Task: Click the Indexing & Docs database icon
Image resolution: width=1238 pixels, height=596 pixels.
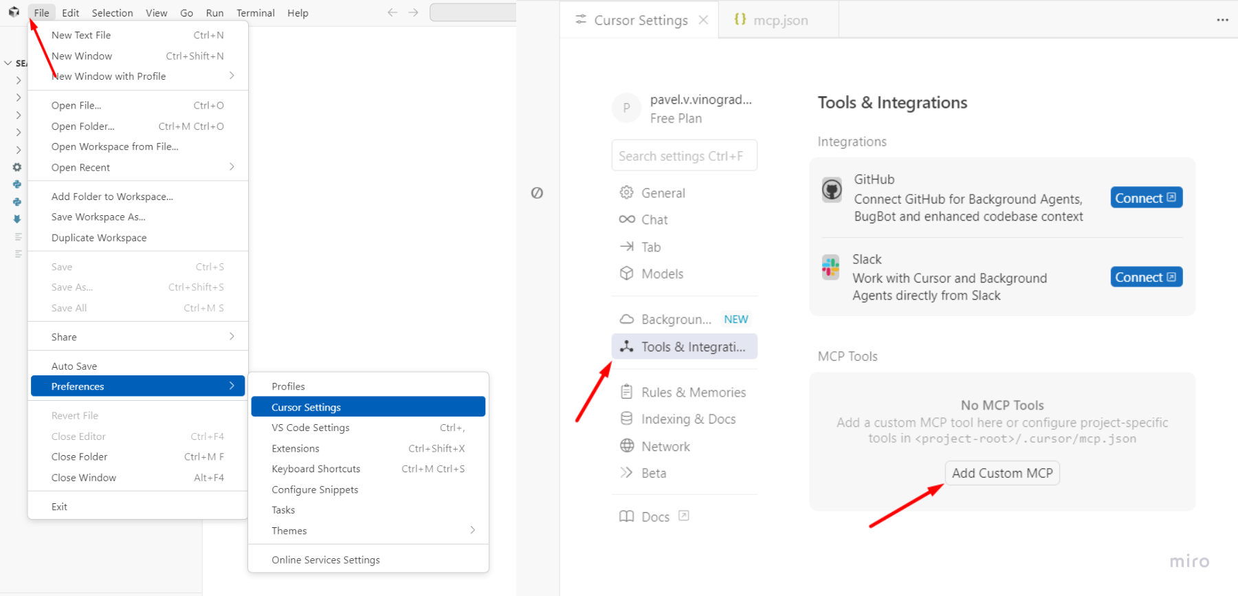Action: (626, 419)
